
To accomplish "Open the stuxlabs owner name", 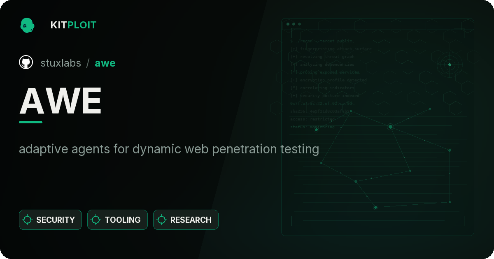I will click(61, 63).
